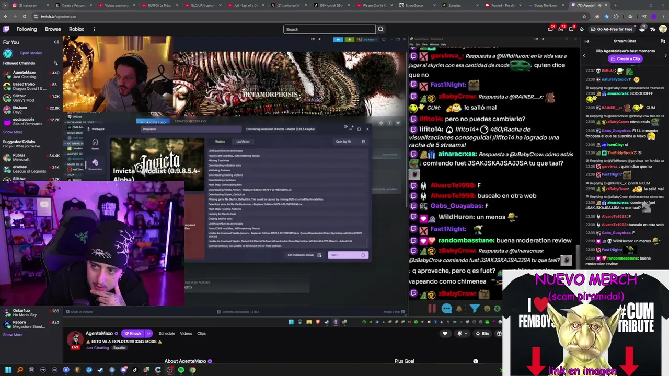Show More followed channels
Viewport: 669px width, 376px height.
point(13,132)
